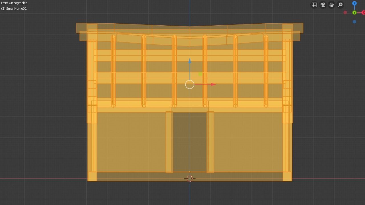Click the 'Front Orthographic' view label
Image resolution: width=365 pixels, height=205 pixels.
[14, 3]
